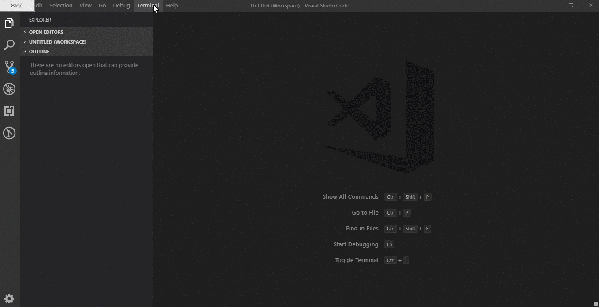The height and width of the screenshot is (307, 599).
Task: Open Source Control view with badge
Action: tap(9, 67)
